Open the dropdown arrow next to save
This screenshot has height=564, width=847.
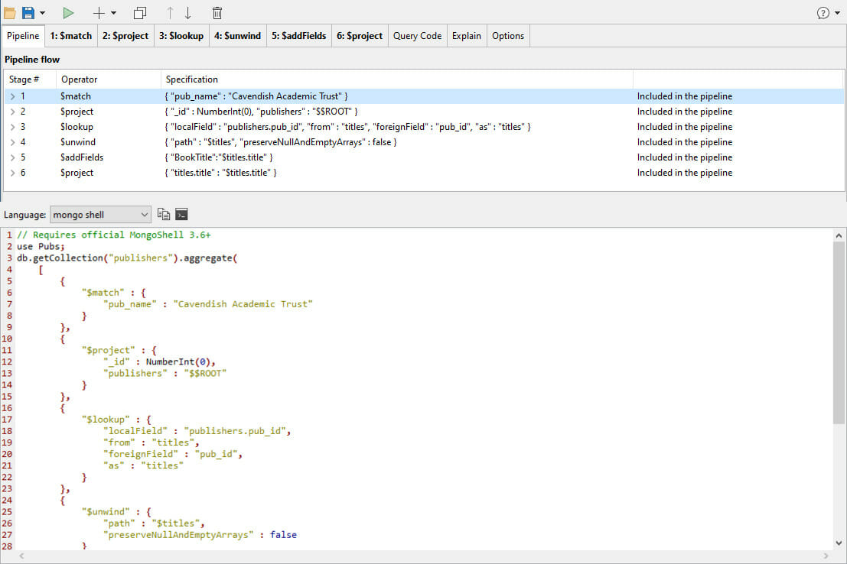(42, 13)
